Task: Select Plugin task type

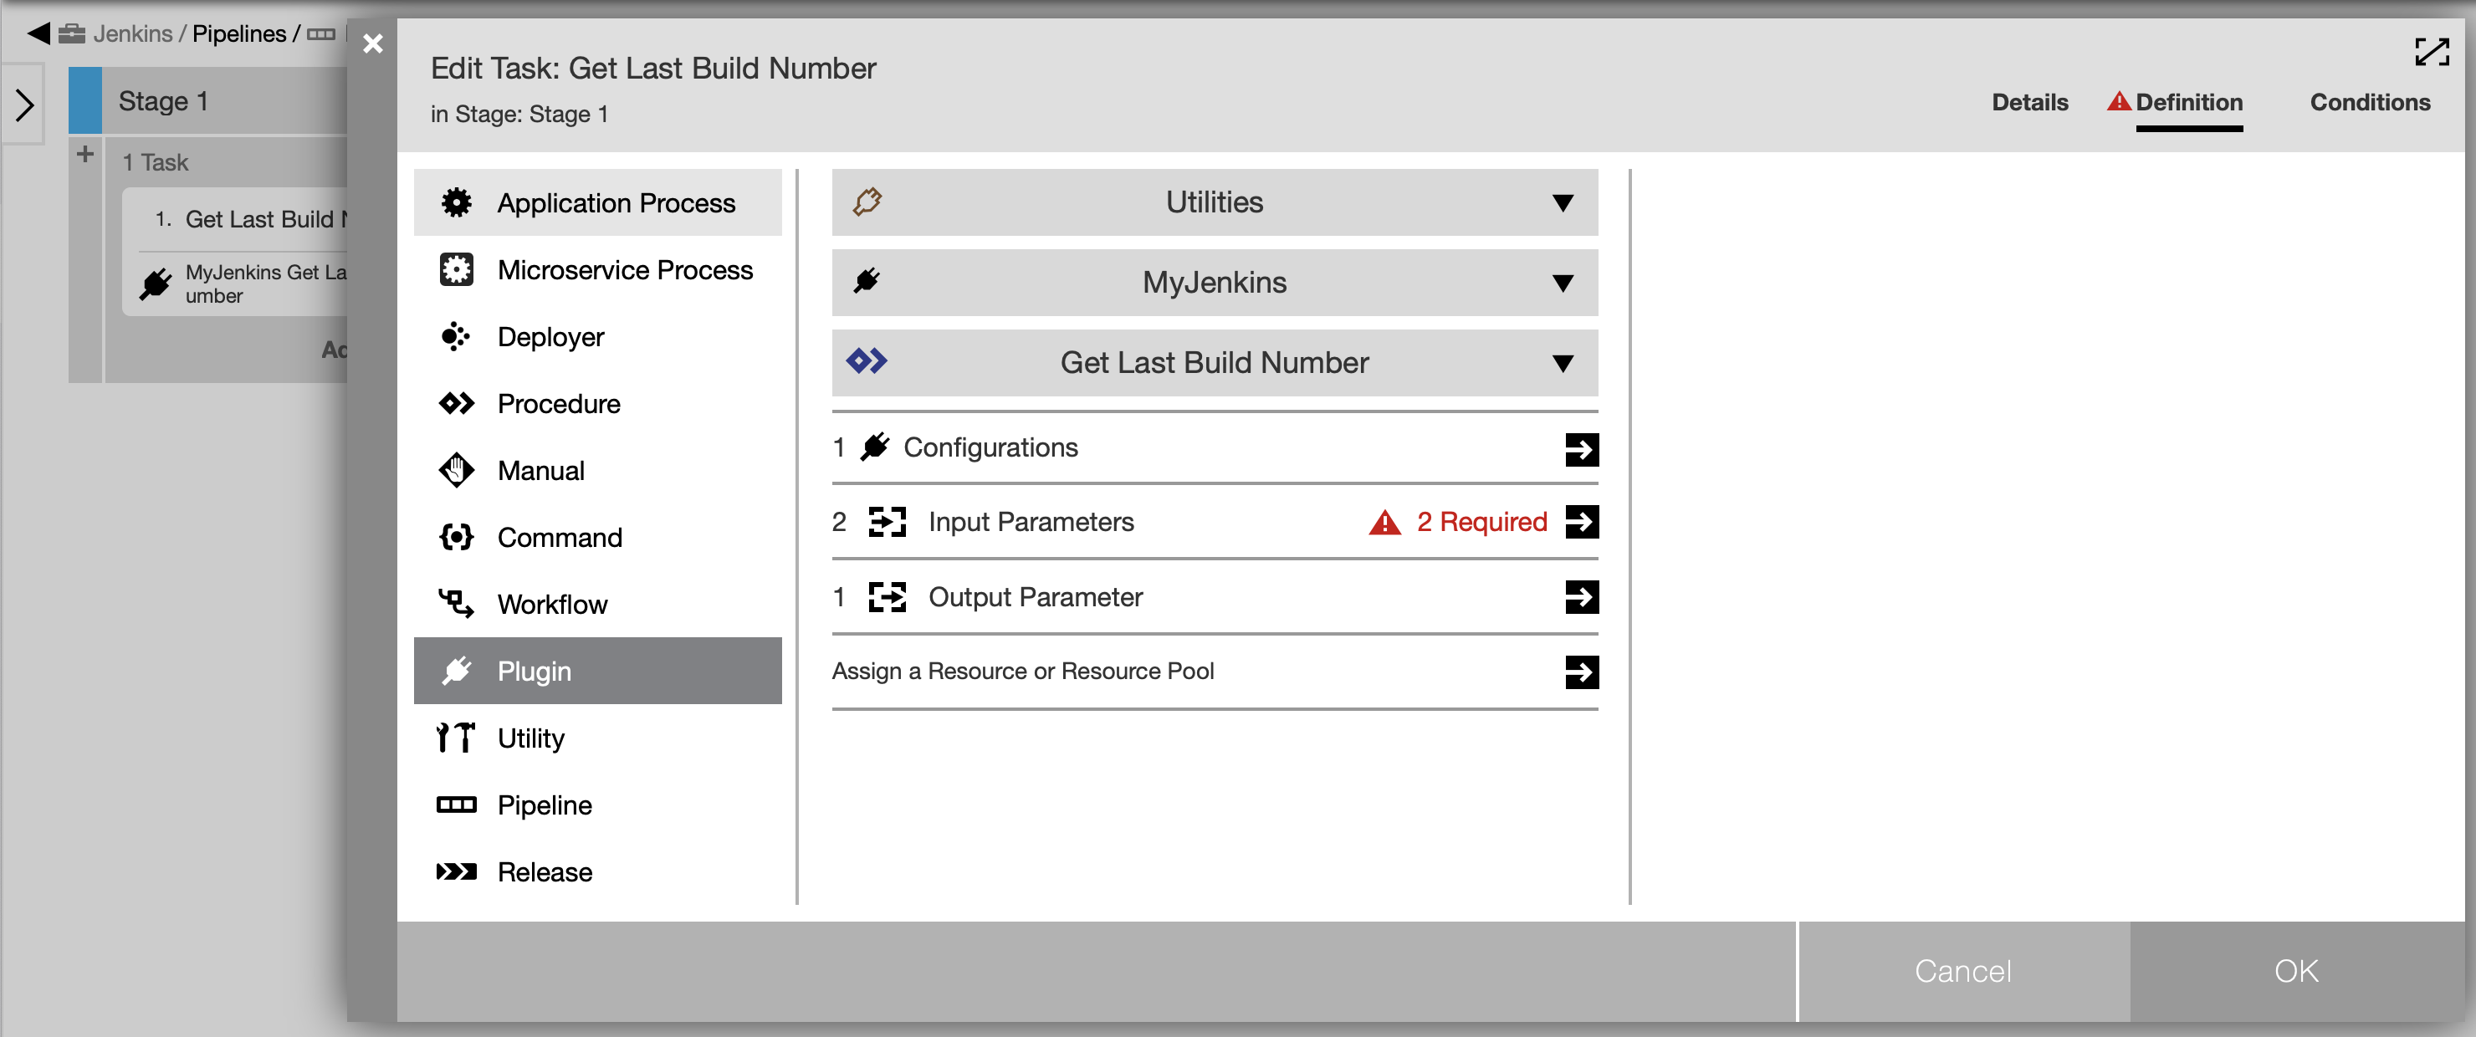Action: 598,671
